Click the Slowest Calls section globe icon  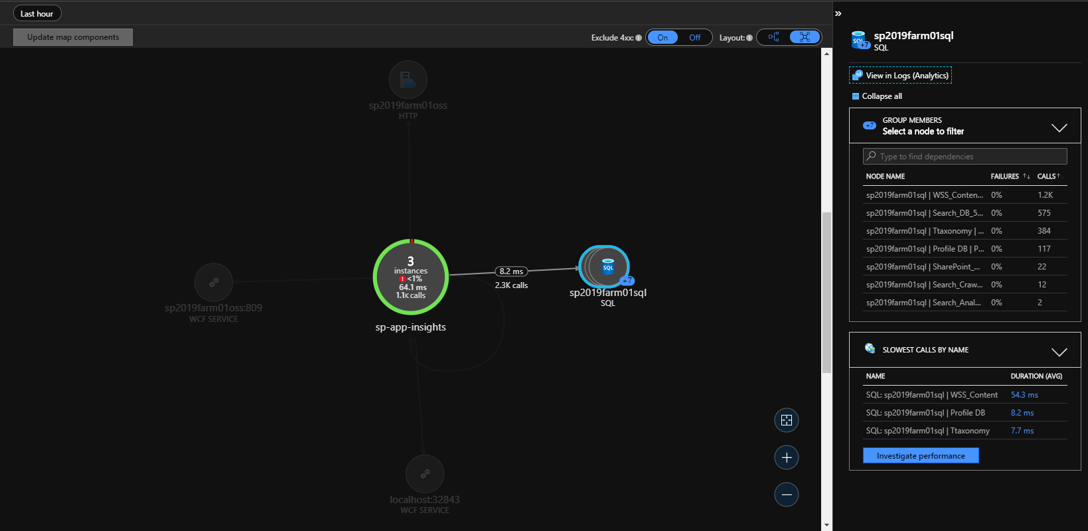pyautogui.click(x=870, y=348)
